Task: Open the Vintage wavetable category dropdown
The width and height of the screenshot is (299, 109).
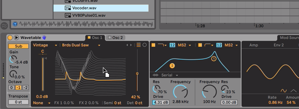Action: [x=45, y=45]
